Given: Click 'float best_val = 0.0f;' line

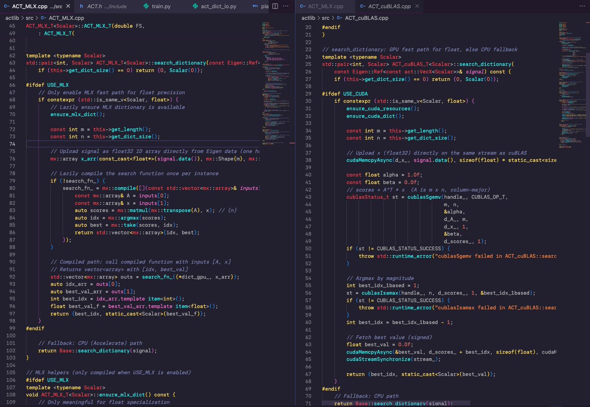Looking at the screenshot, I should 380,345.
